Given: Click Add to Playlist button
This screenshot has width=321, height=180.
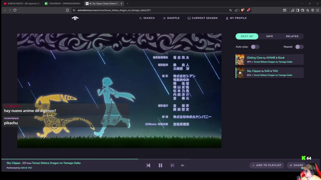Looking at the screenshot, I should [x=267, y=165].
